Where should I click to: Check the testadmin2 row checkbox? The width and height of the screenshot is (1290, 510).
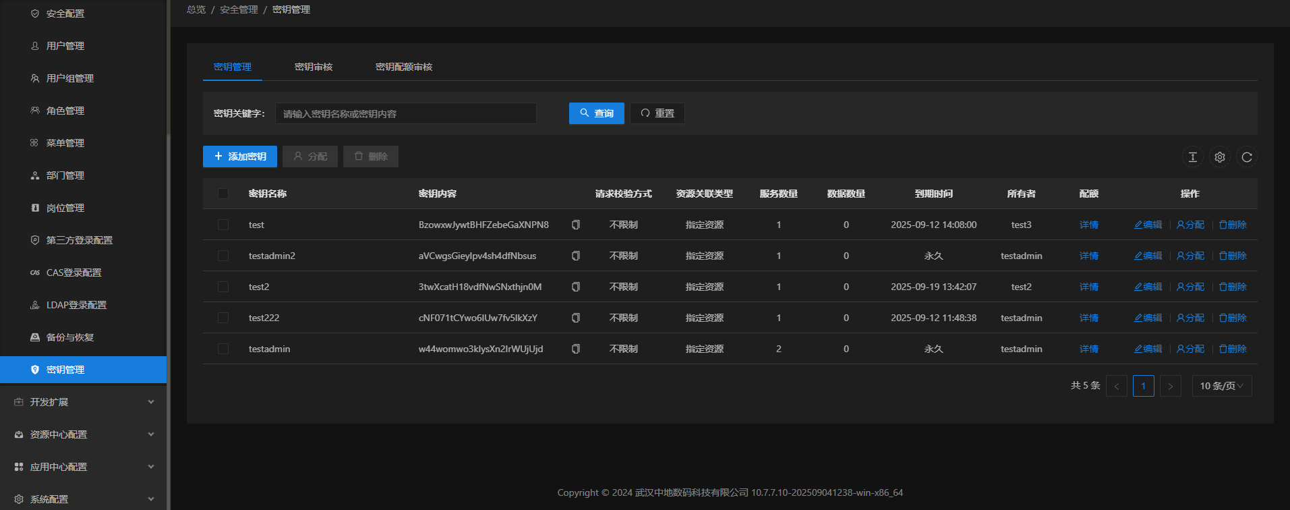coord(223,256)
